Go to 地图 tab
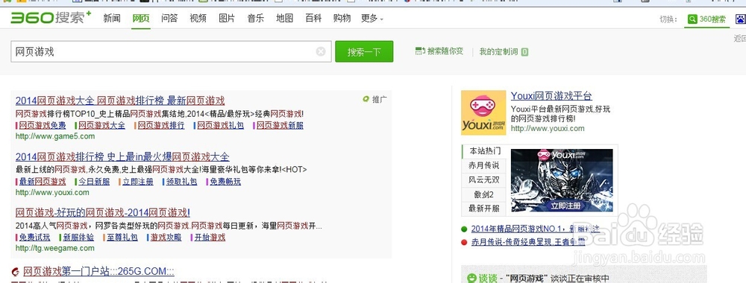 (x=284, y=19)
